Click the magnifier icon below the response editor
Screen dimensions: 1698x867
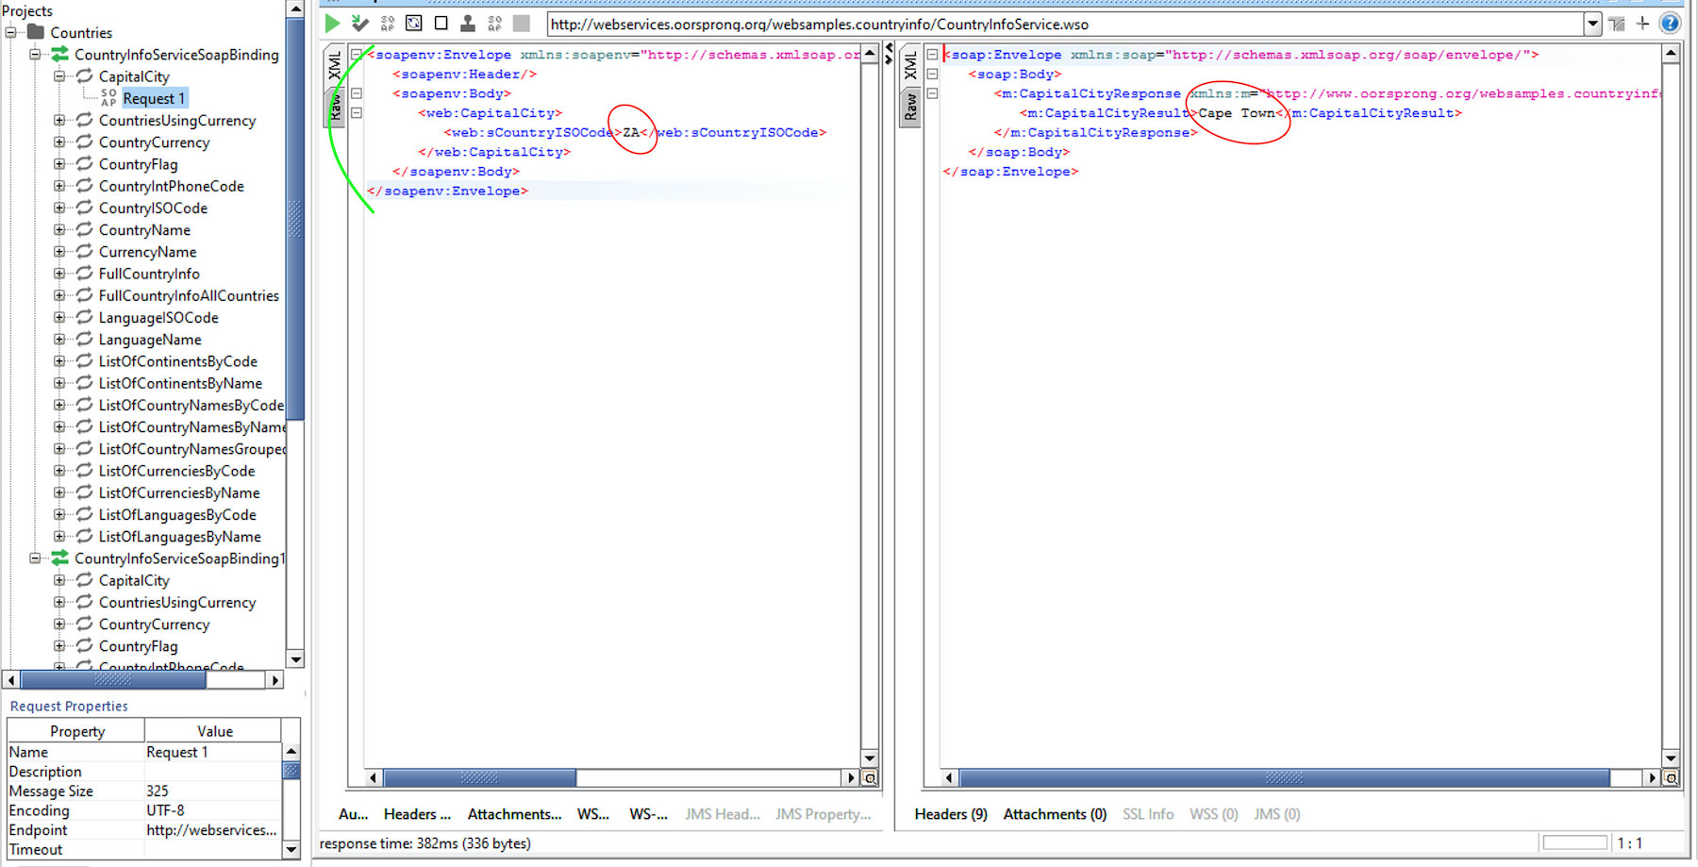(1671, 778)
